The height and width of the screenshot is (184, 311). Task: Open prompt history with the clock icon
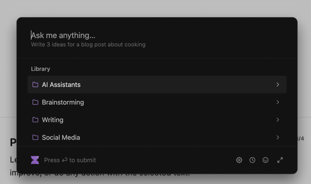[252, 160]
